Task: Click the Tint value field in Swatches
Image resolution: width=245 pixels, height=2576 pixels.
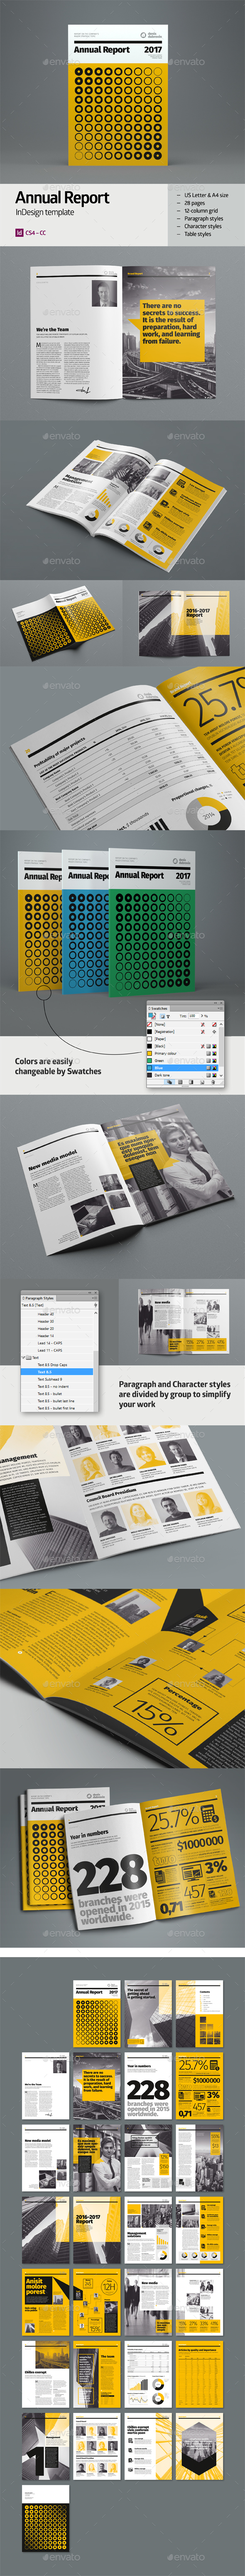Action: click(x=193, y=1016)
